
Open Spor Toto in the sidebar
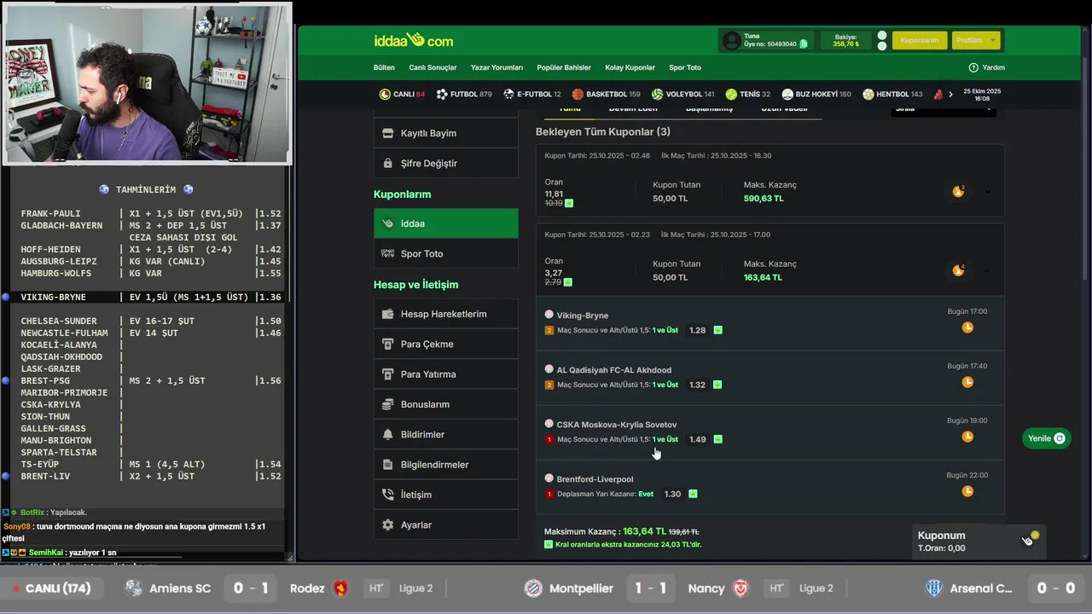(445, 253)
